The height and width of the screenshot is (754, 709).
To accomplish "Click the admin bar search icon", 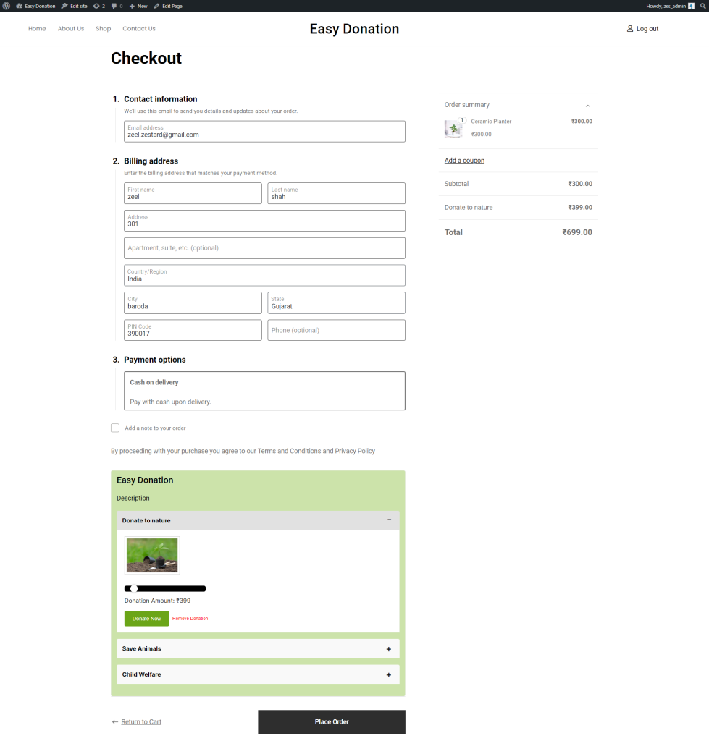I will 702,6.
